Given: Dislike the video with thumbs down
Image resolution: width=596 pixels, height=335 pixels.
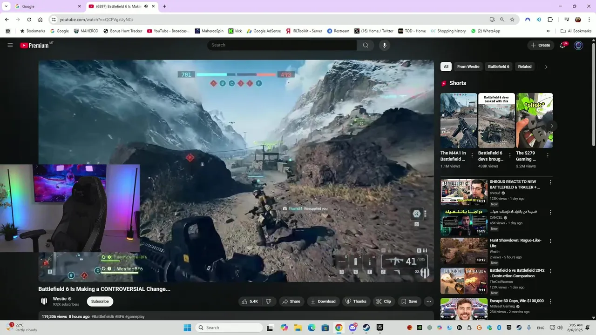Looking at the screenshot, I should 269,301.
